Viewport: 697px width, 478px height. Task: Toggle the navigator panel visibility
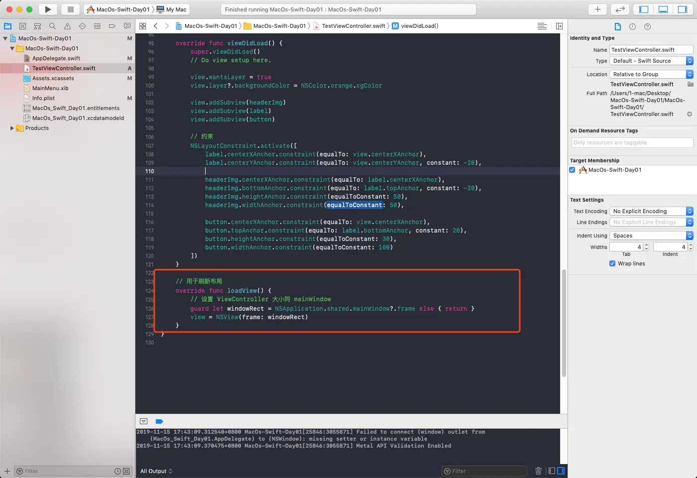[x=644, y=9]
